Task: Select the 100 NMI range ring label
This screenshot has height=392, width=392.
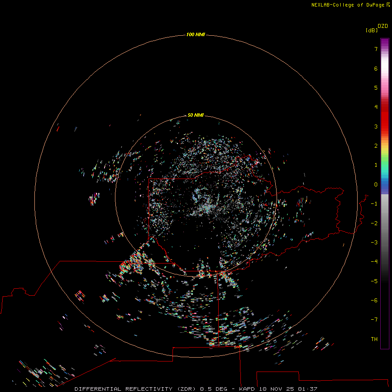Action: pyautogui.click(x=196, y=34)
